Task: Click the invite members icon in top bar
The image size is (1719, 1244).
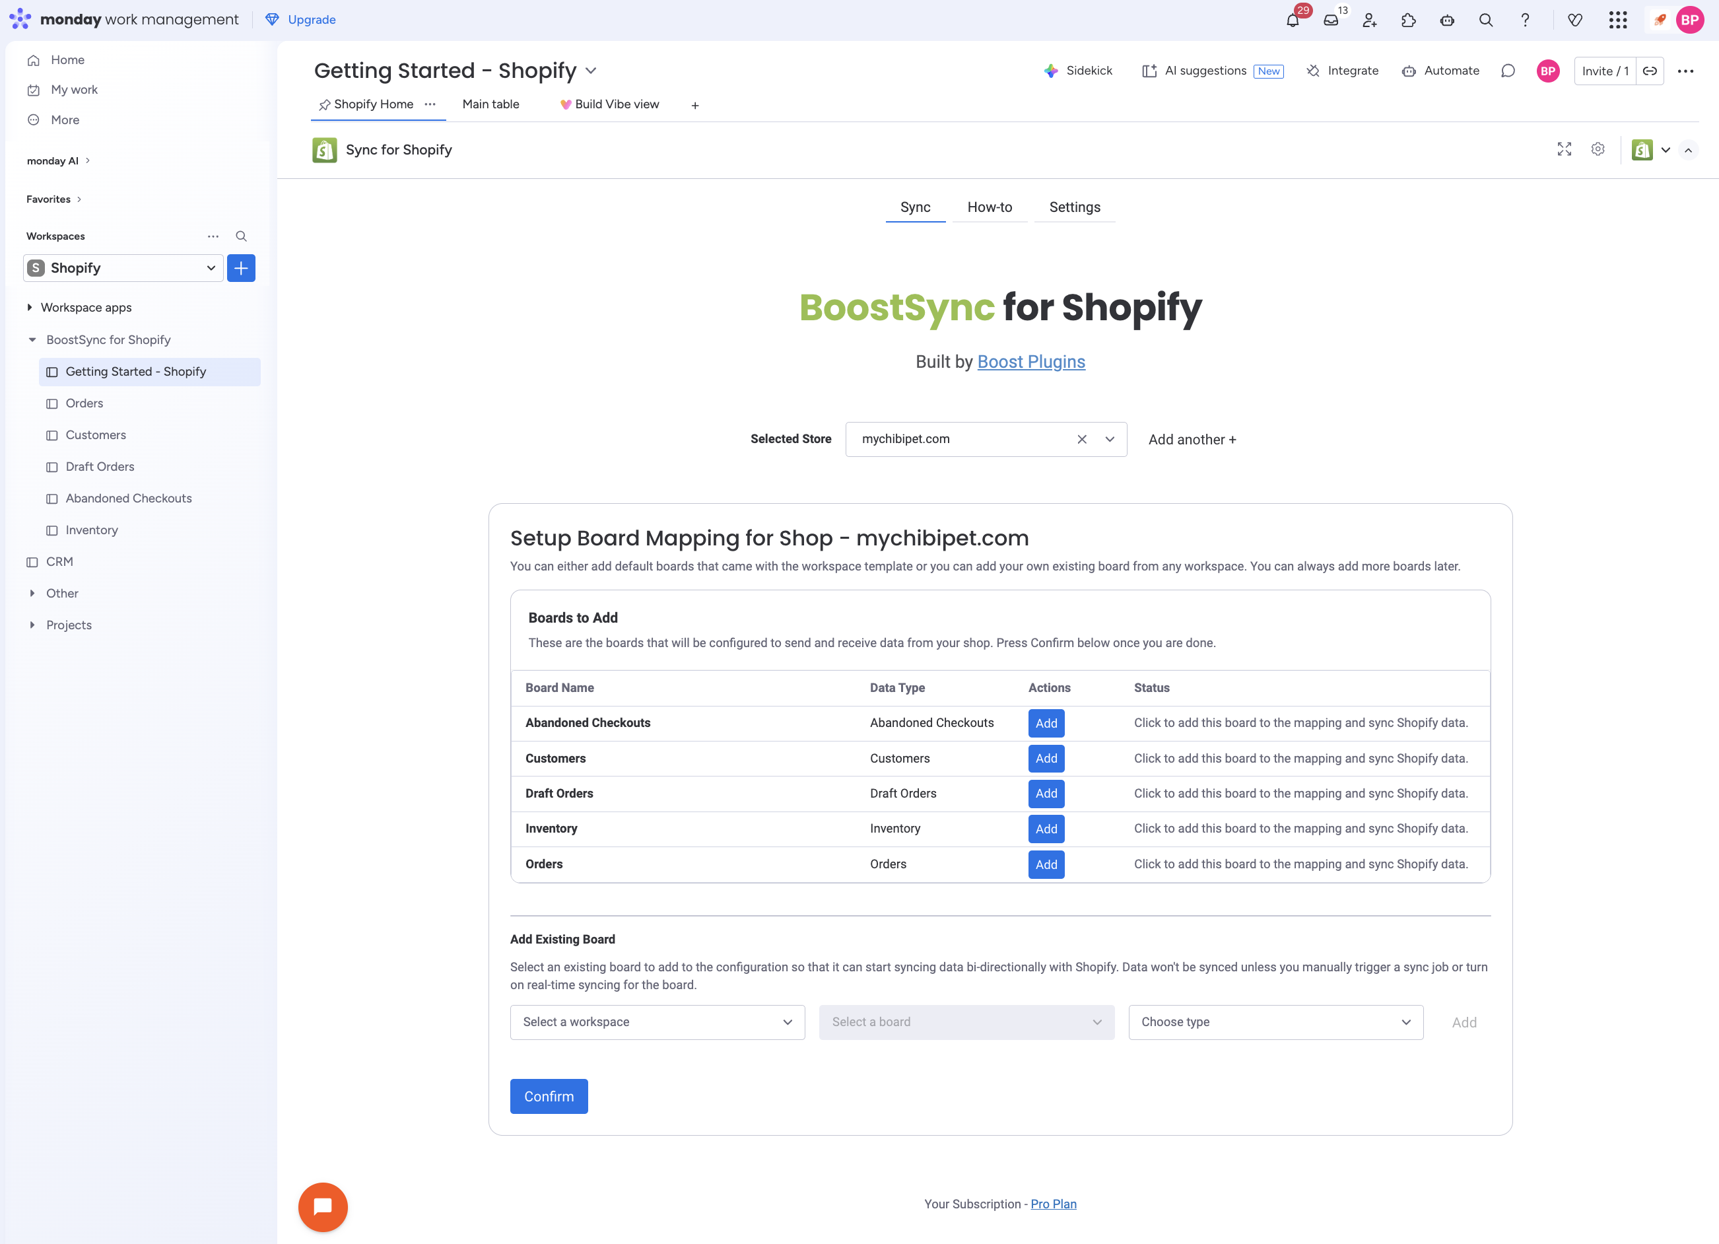Action: point(1370,20)
